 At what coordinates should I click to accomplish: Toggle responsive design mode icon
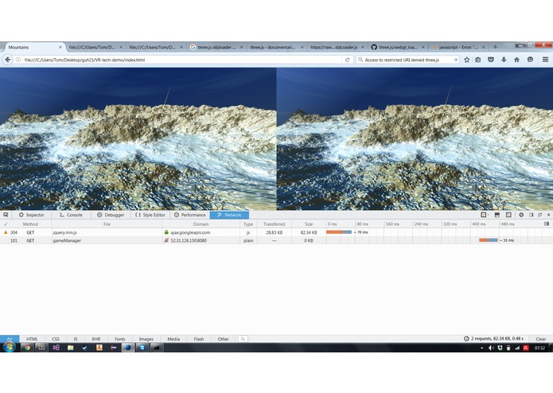coord(508,215)
